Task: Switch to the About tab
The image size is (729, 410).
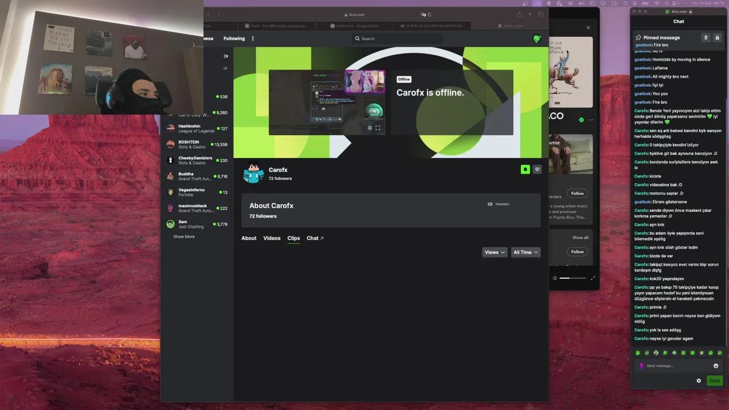Action: (x=249, y=238)
